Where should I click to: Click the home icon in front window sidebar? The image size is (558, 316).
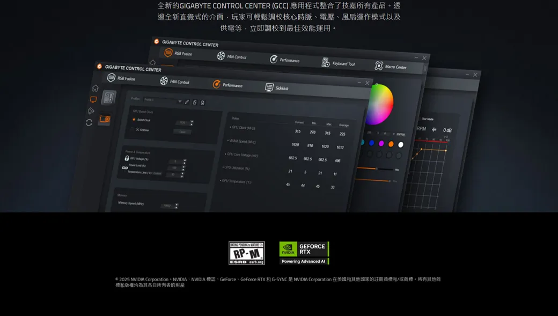coord(95,88)
